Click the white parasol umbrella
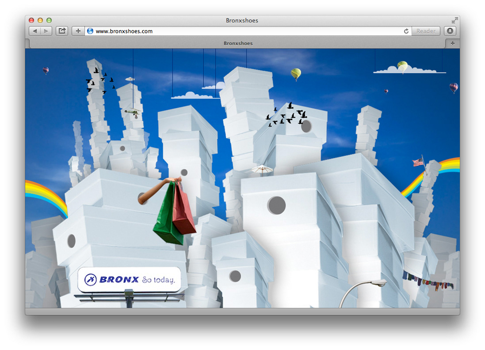Viewport: 485px width, 350px height. (262, 169)
